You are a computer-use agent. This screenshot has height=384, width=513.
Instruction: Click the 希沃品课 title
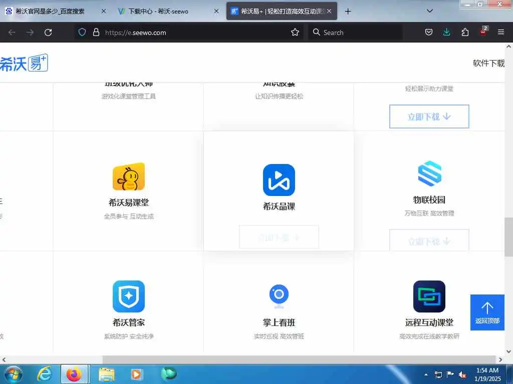click(279, 206)
